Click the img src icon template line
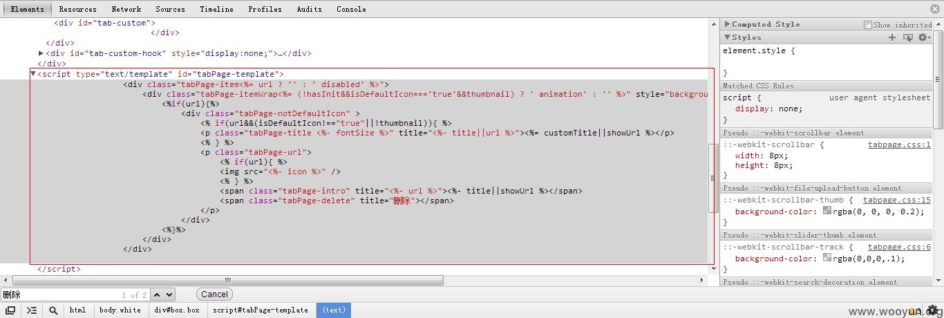 (x=281, y=171)
